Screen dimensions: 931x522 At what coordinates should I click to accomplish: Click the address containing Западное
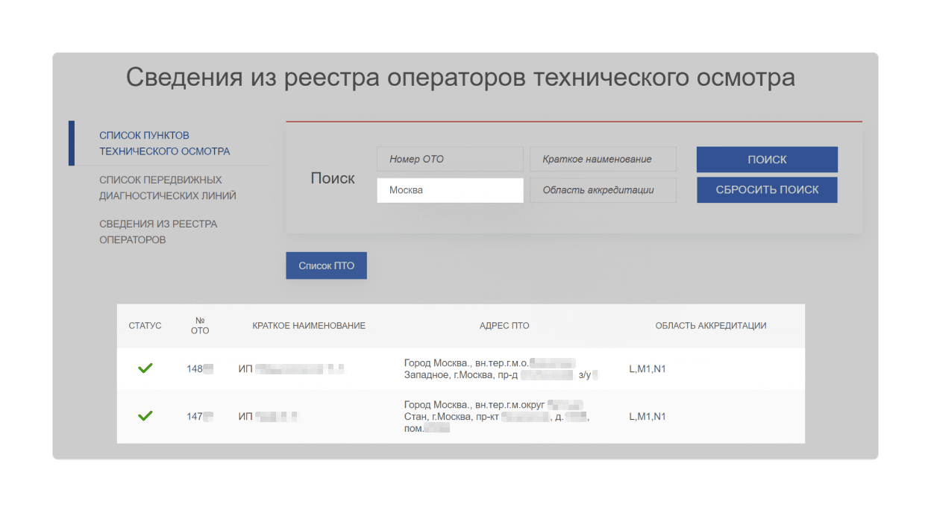pos(501,368)
